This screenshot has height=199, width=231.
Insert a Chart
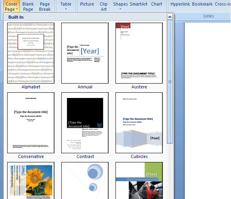[157, 4]
